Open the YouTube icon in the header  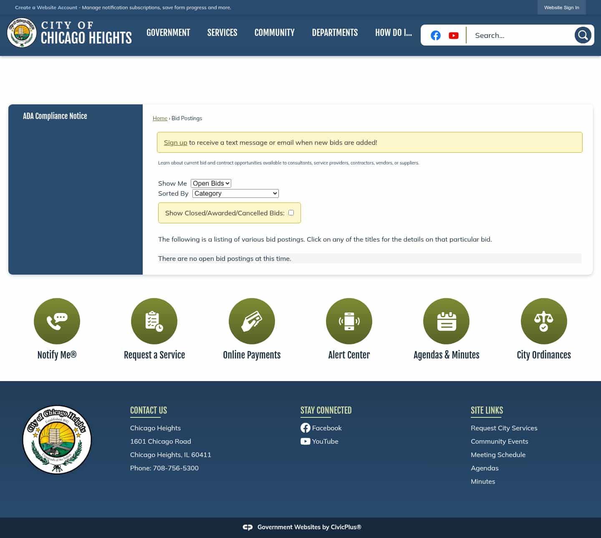click(x=453, y=35)
